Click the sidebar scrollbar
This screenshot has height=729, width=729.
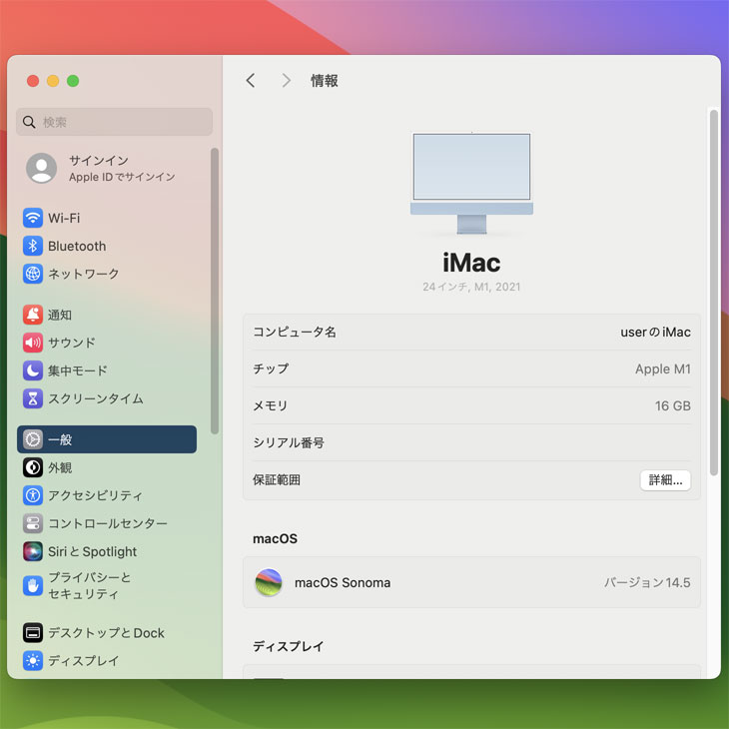point(215,291)
